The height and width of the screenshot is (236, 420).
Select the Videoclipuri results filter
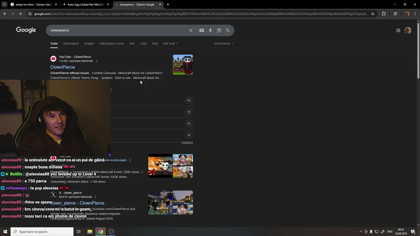(71, 44)
